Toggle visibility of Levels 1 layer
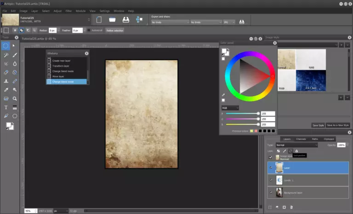Viewport: 353px width, 214px height. click(271, 180)
